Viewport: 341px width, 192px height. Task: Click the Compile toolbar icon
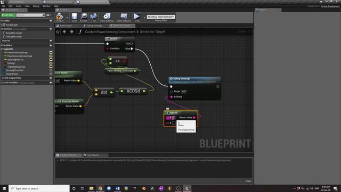click(59, 17)
